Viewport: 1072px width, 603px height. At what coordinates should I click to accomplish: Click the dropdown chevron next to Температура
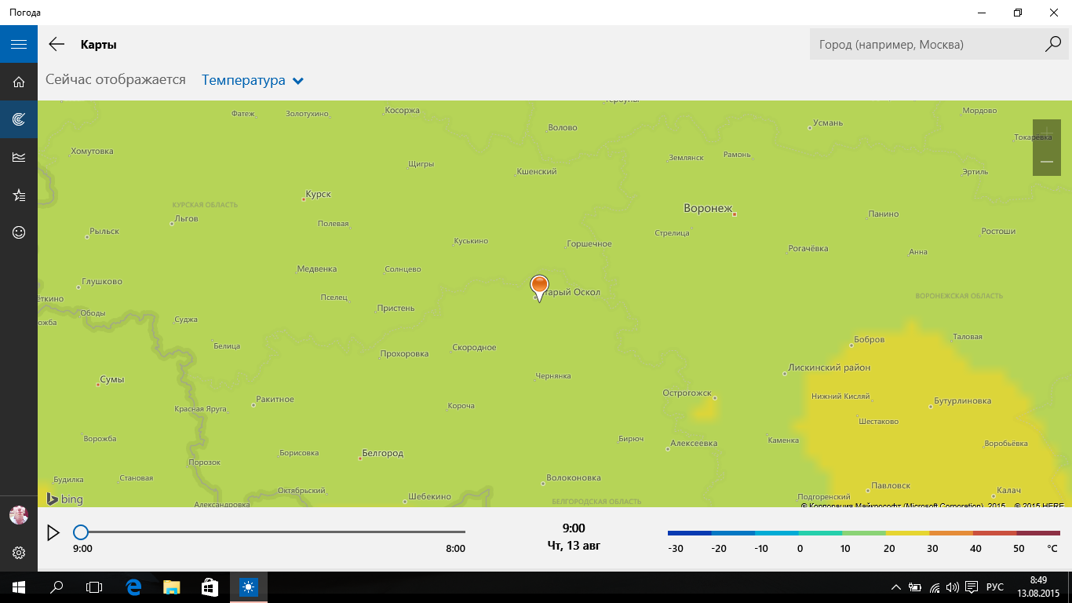click(x=298, y=81)
